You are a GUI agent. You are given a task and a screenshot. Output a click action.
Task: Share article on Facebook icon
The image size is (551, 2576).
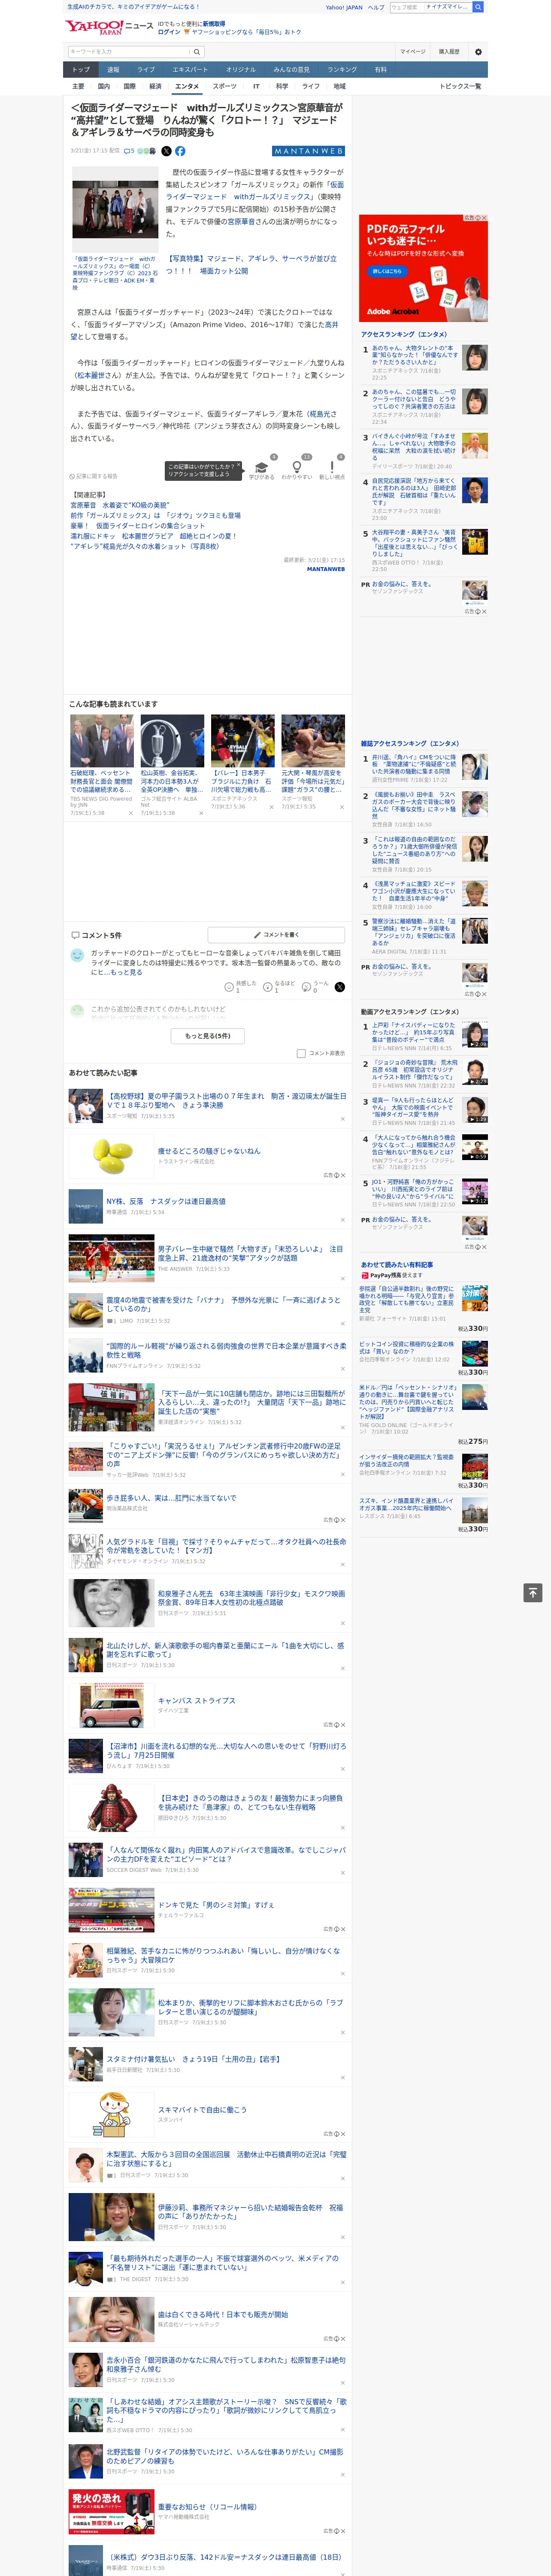pos(180,151)
